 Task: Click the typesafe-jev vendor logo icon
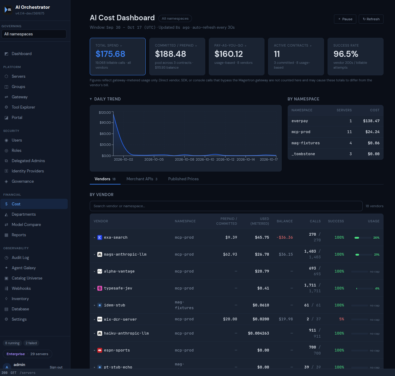100,288
